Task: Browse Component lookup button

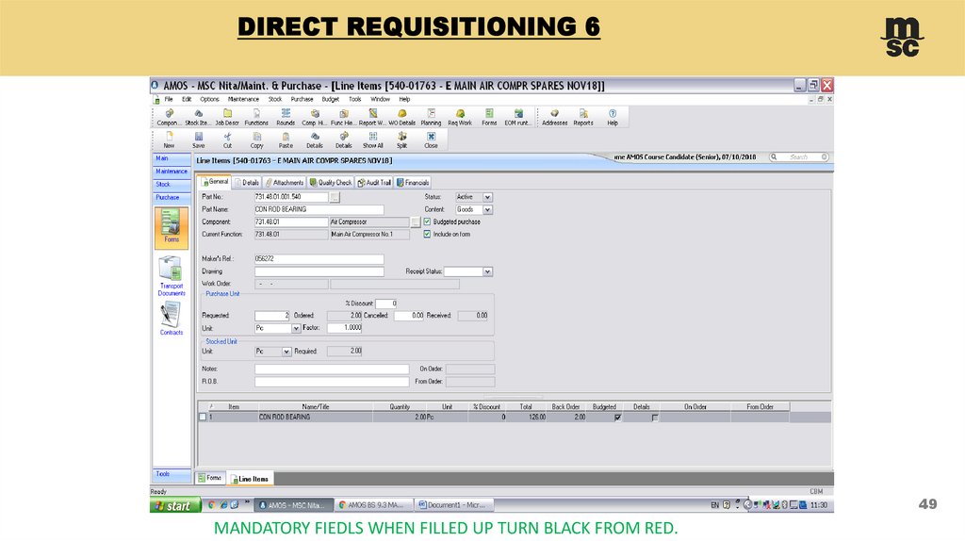Action: [x=416, y=221]
